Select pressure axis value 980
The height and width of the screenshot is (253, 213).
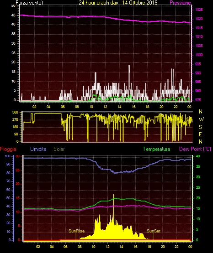click(198, 91)
